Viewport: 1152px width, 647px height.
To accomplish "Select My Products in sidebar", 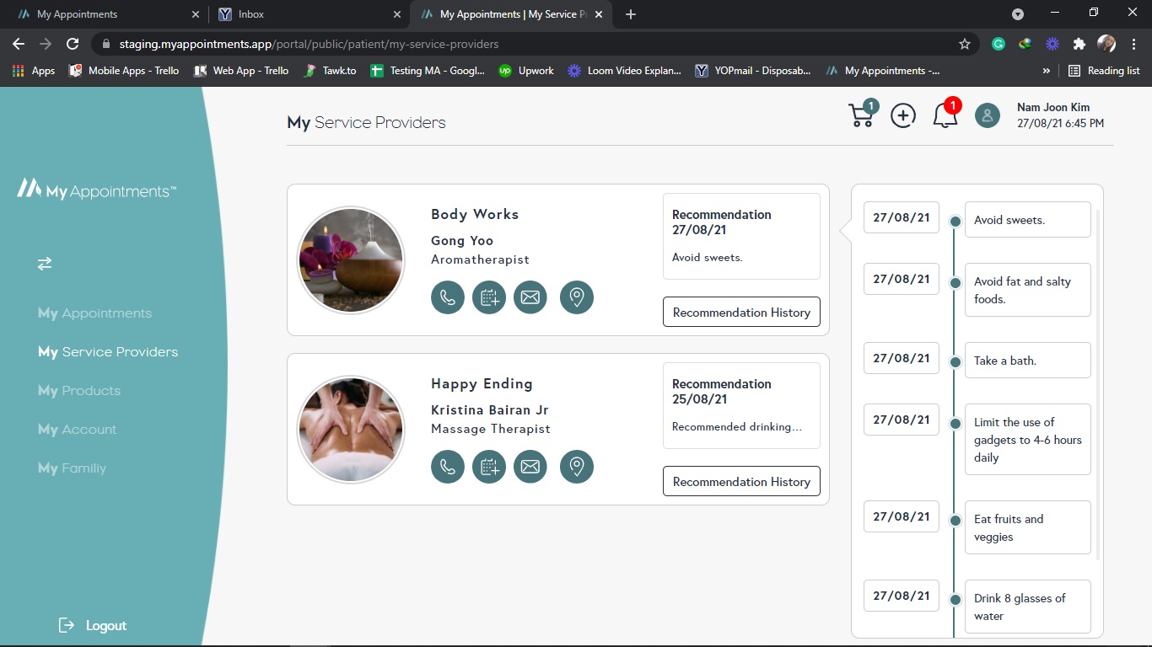I will point(79,391).
